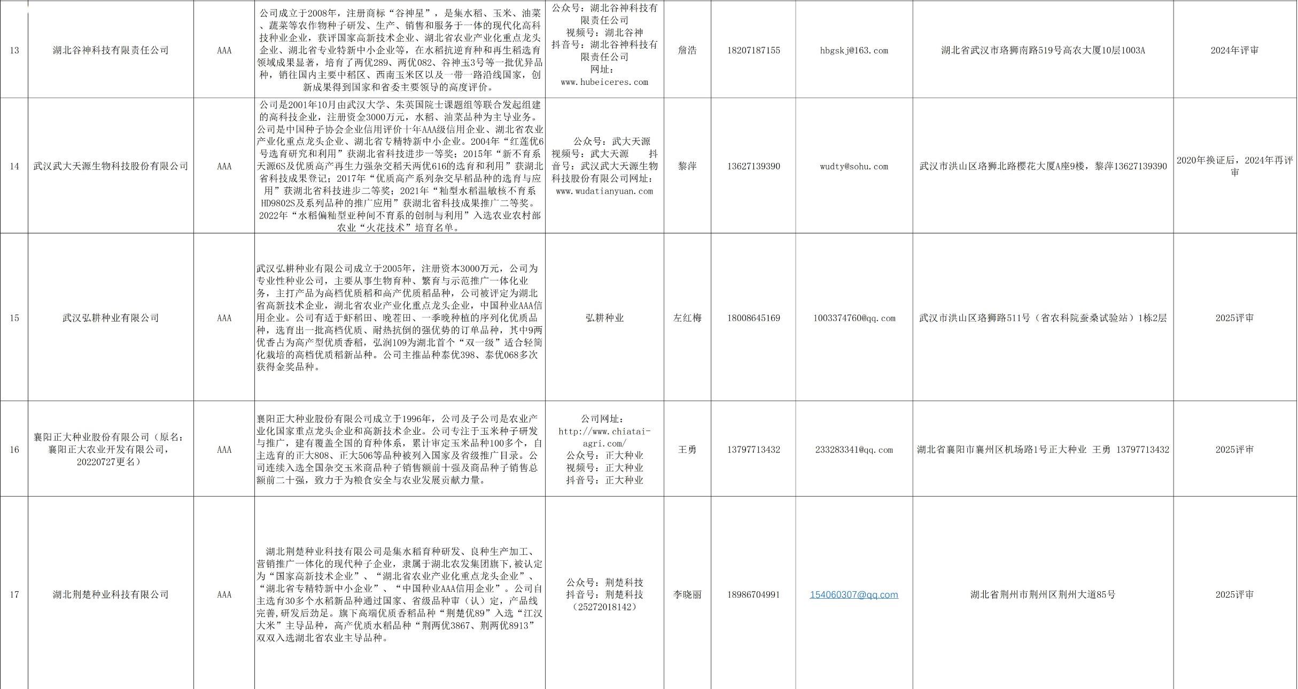The height and width of the screenshot is (689, 1298).
Task: Click the contact name 左红梅 cell
Action: click(687, 318)
